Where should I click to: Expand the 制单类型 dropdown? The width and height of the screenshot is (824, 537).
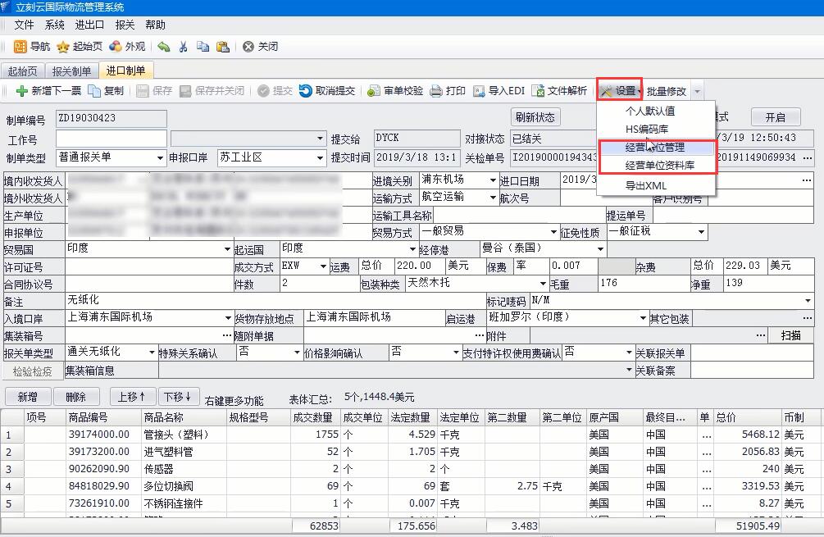[160, 158]
